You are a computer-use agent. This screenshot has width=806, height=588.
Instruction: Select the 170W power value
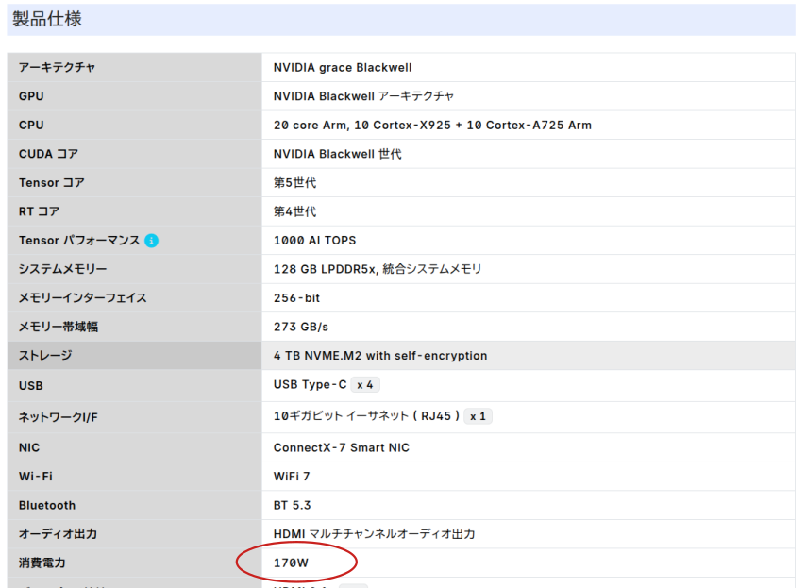click(x=291, y=563)
